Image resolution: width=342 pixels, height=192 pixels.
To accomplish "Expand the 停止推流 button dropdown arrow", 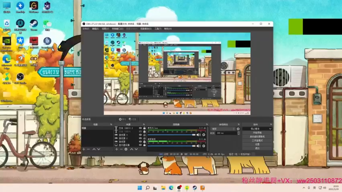I will coord(270,129).
